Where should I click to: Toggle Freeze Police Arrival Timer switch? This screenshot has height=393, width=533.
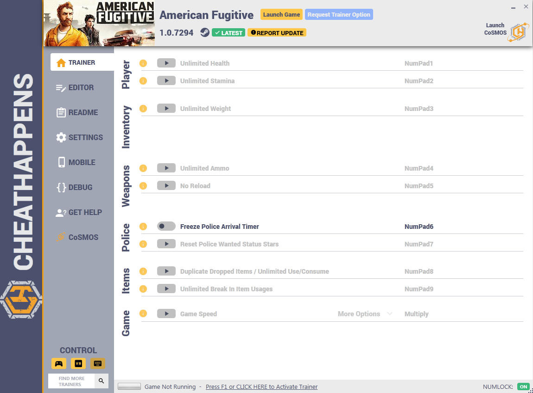(166, 226)
